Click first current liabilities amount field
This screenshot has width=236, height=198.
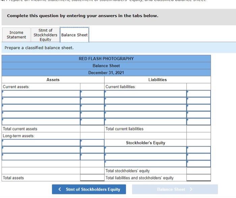(x=199, y=94)
